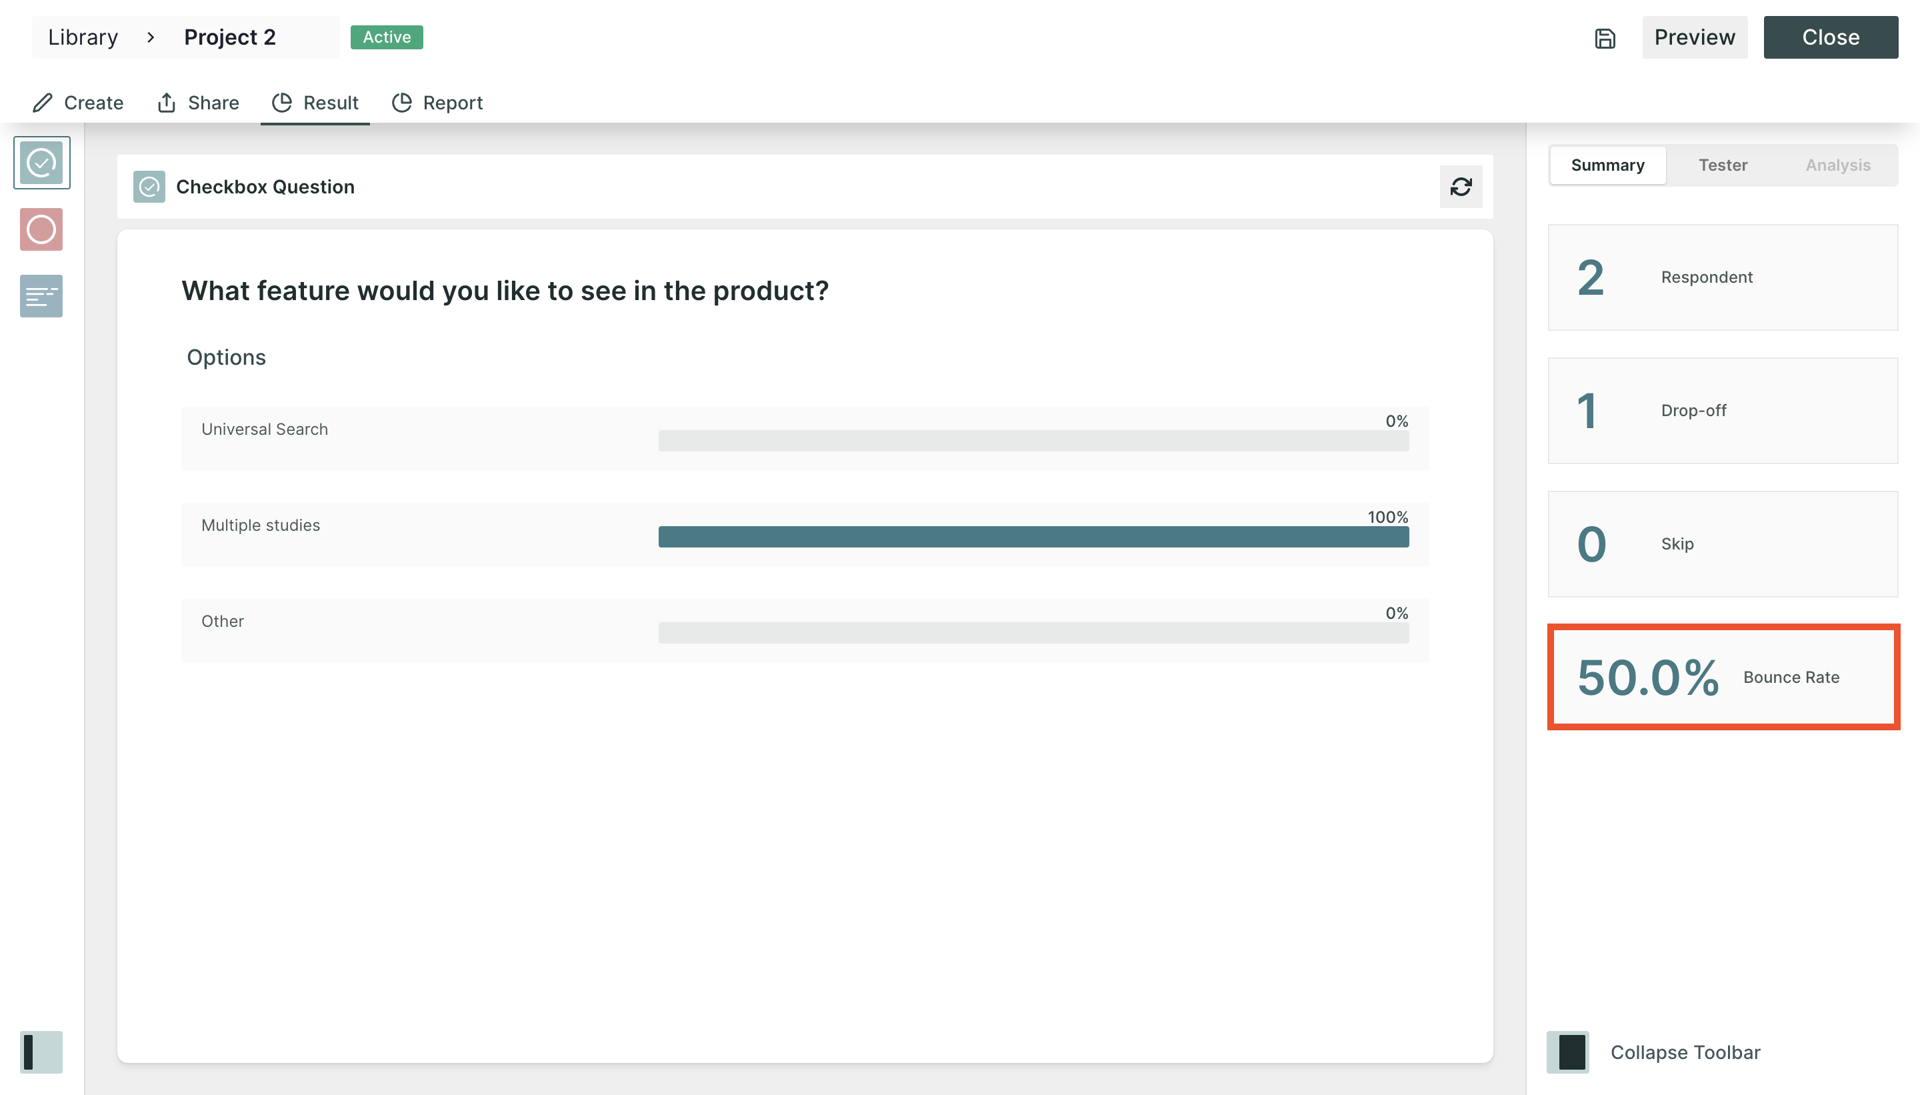Open the text question sidebar icon

41,295
